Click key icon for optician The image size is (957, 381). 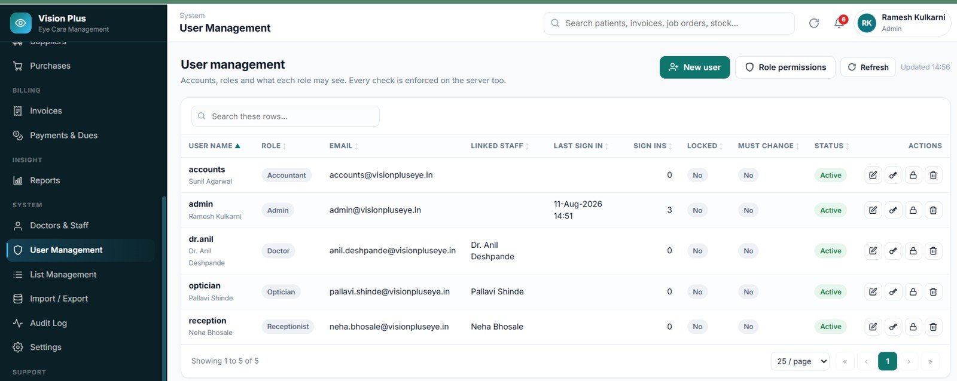[x=893, y=292]
